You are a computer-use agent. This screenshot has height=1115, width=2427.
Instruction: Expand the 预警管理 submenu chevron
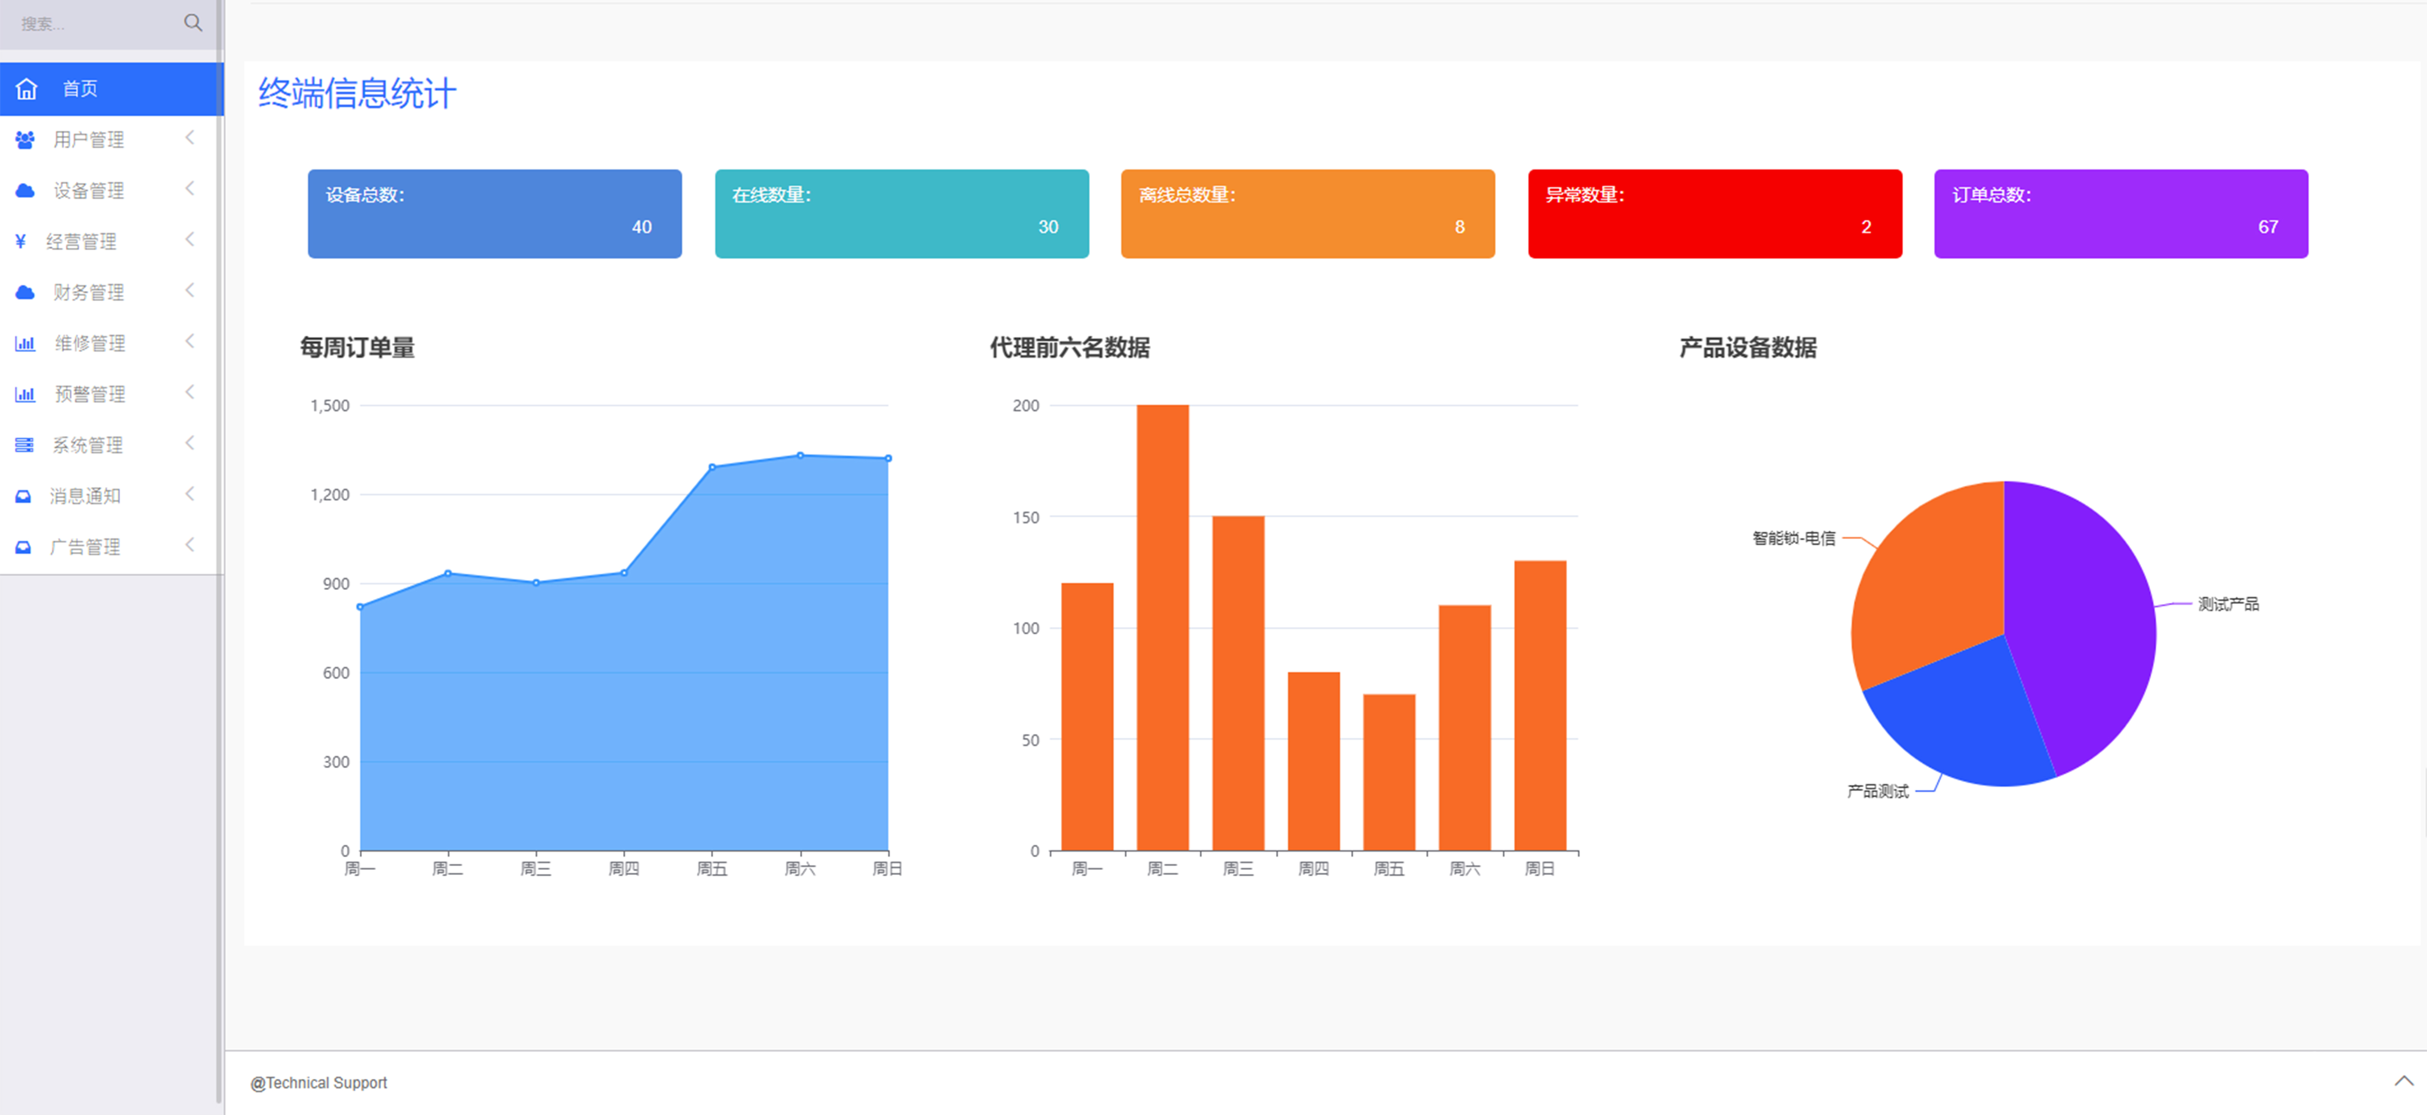click(x=189, y=392)
